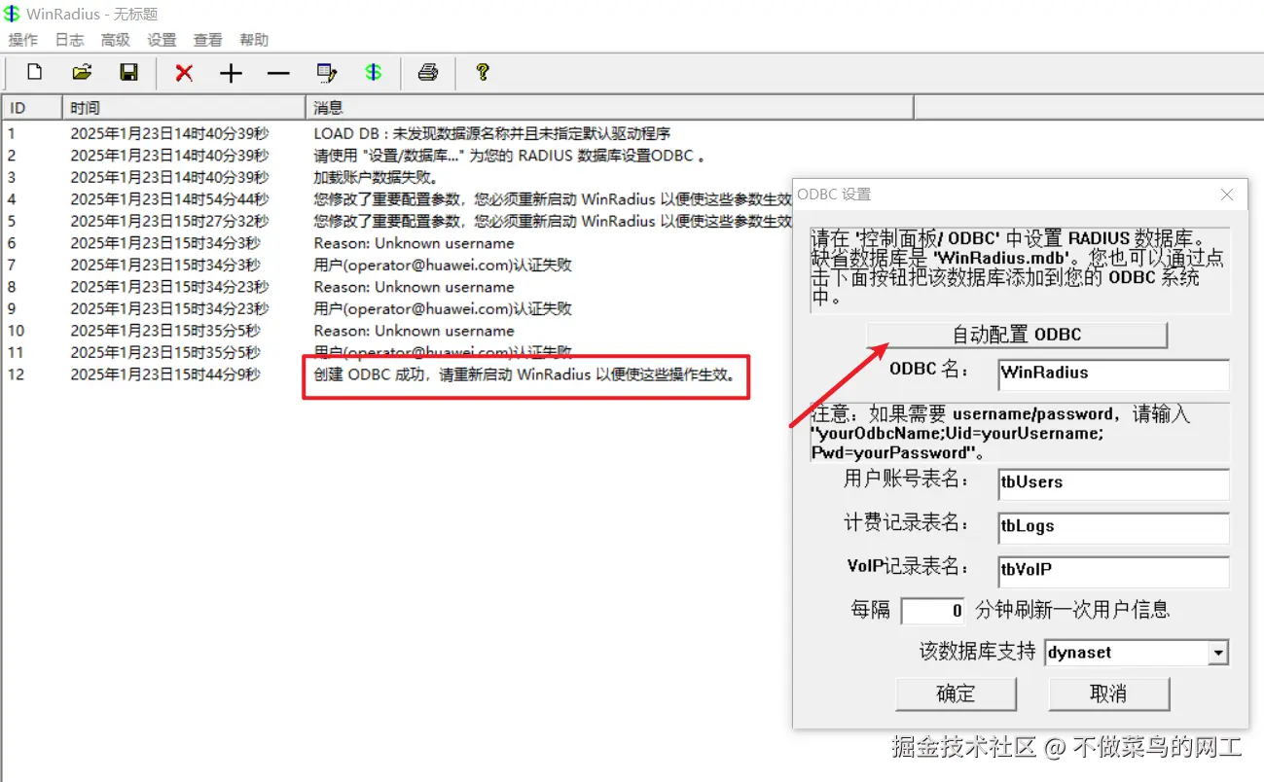Viewport: 1264px width, 782px height.
Task: Click the yellow question mark Help icon
Action: tap(482, 73)
